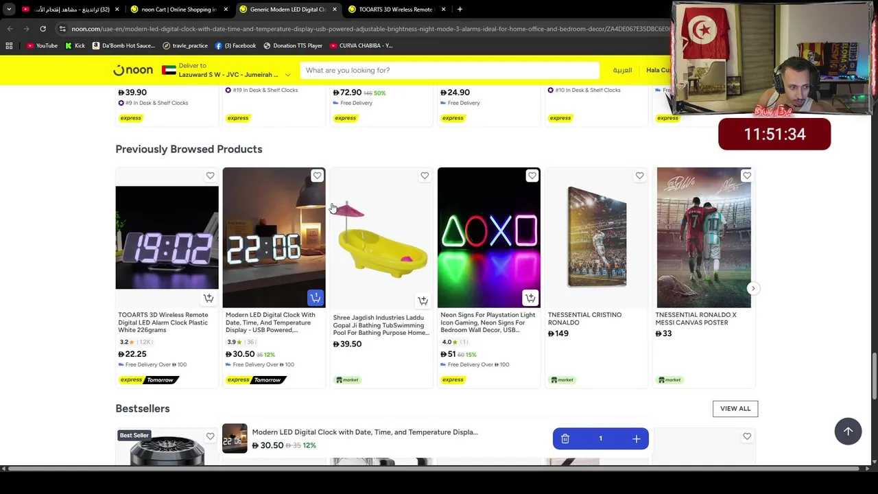Open Kick bookmark
878x494 pixels.
tap(75, 45)
